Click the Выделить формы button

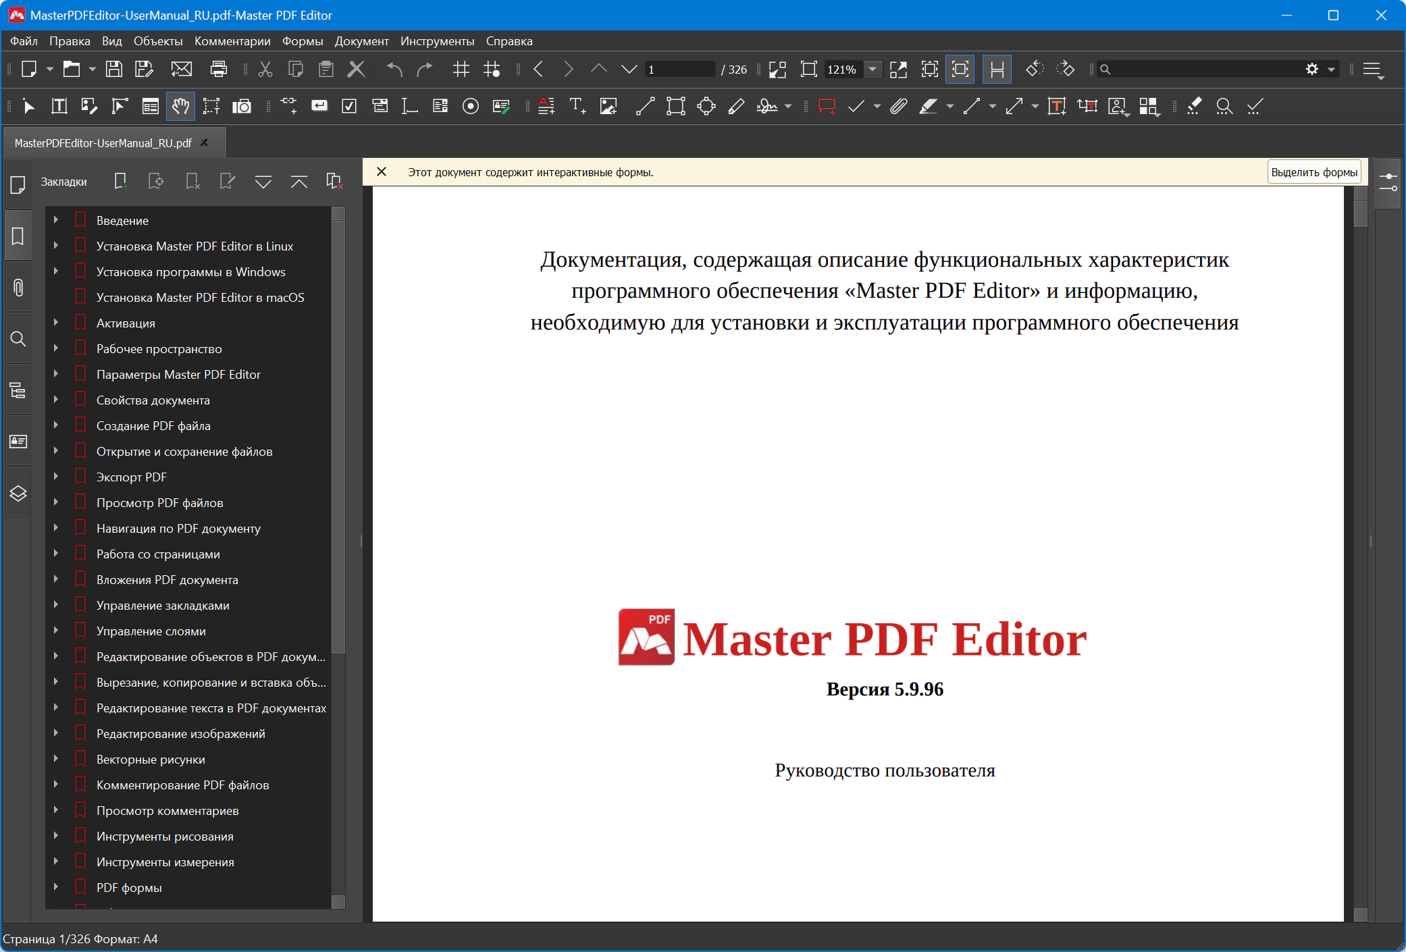pyautogui.click(x=1313, y=172)
